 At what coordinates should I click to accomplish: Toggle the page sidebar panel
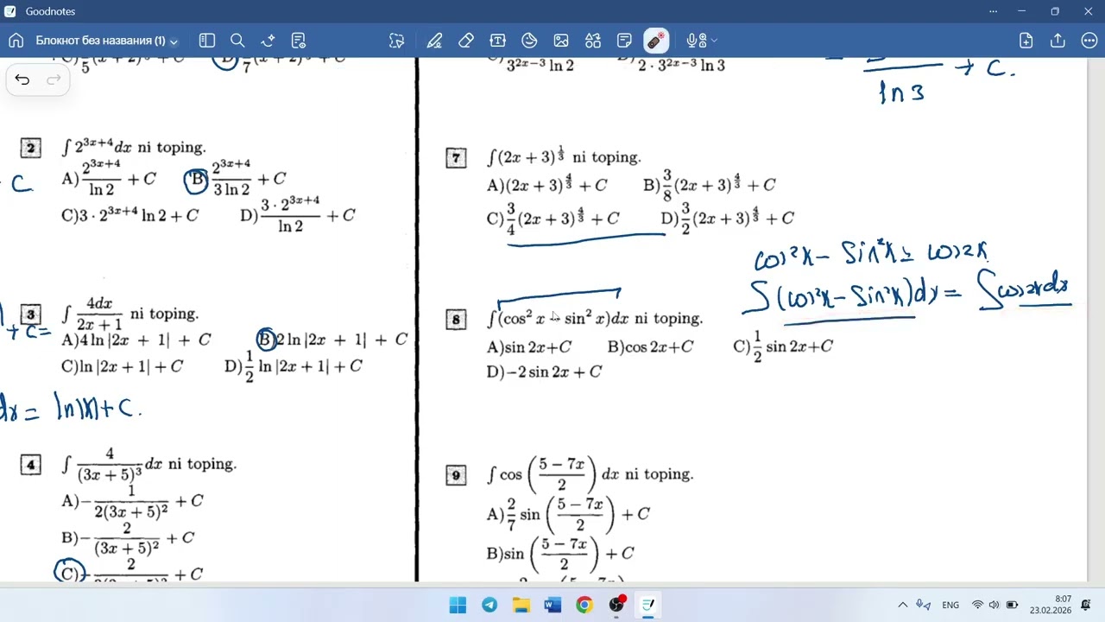(206, 41)
